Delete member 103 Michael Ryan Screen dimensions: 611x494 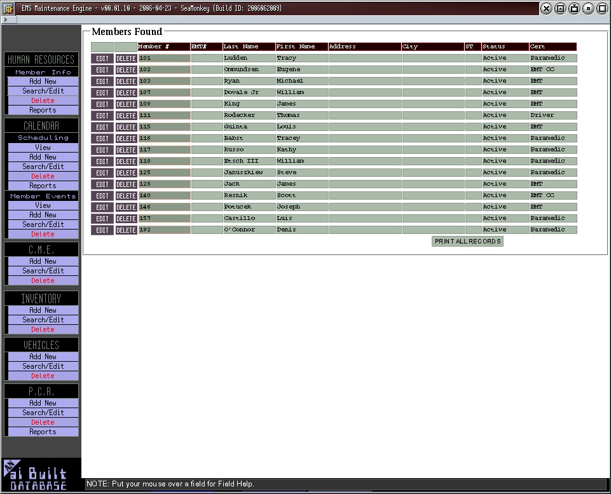click(x=126, y=81)
